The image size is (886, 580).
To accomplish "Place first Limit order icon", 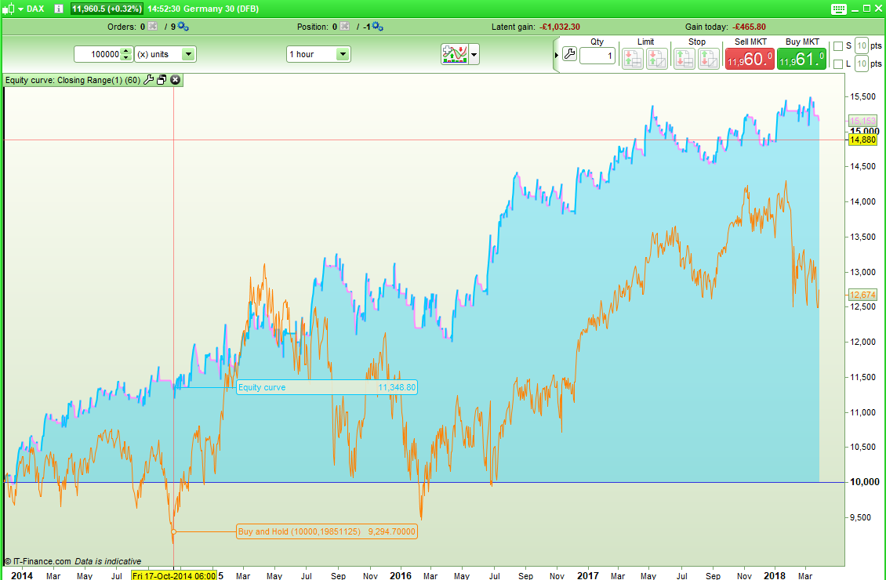I will pos(632,59).
